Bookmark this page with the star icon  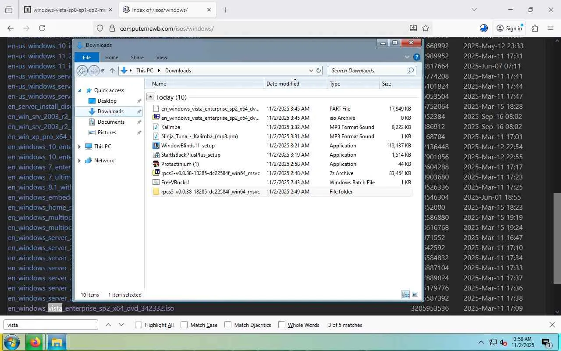point(426,28)
